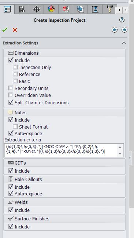Enable the Inspection Only checkbox
Image resolution: width=134 pixels, height=238 pixels.
(15, 67)
